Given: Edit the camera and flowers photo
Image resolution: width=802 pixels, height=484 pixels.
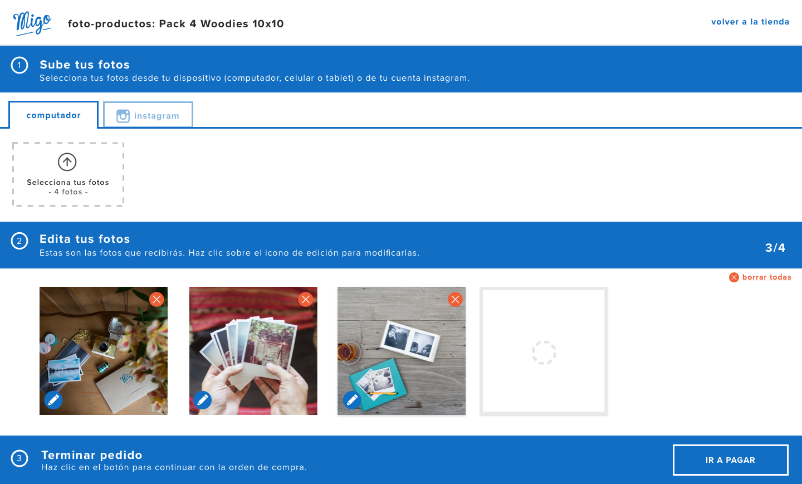Looking at the screenshot, I should pyautogui.click(x=53, y=400).
